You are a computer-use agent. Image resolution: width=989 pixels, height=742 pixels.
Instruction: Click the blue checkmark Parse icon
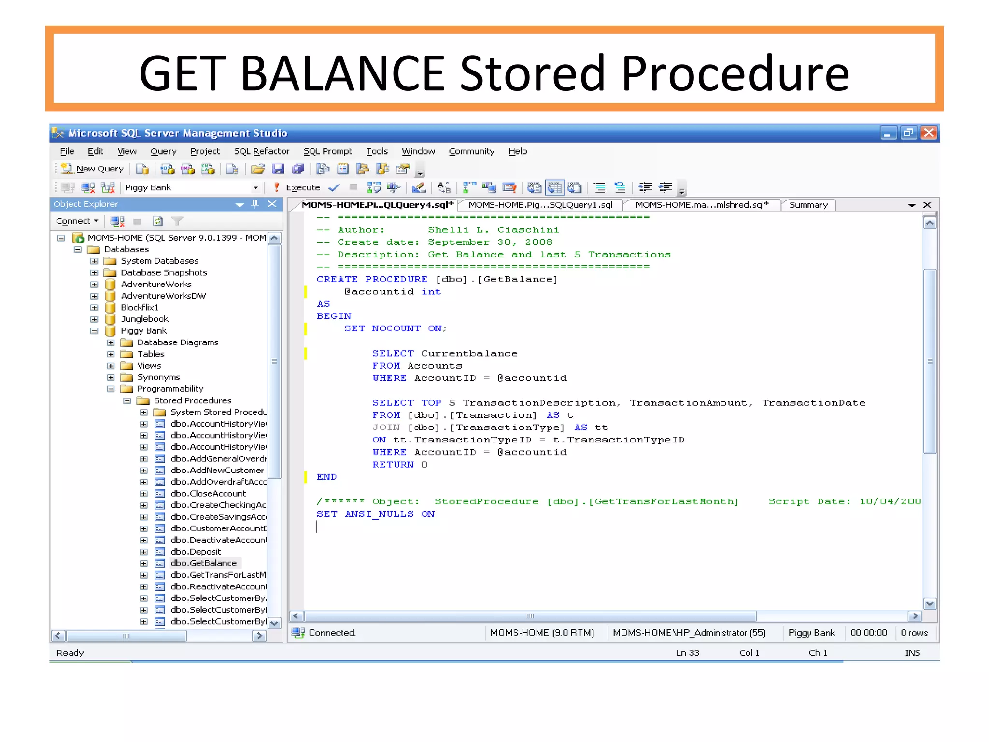334,187
